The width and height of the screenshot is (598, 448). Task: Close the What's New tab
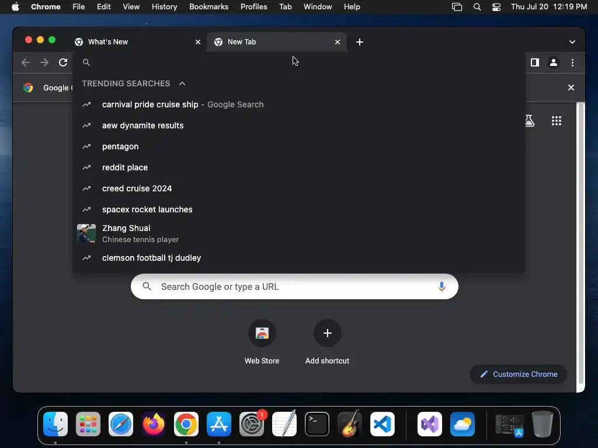click(198, 42)
